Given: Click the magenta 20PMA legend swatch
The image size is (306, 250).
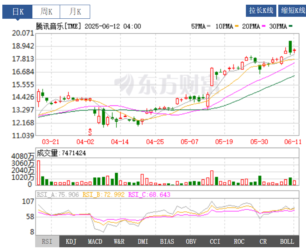Looking at the screenshot, I should (x=263, y=26).
